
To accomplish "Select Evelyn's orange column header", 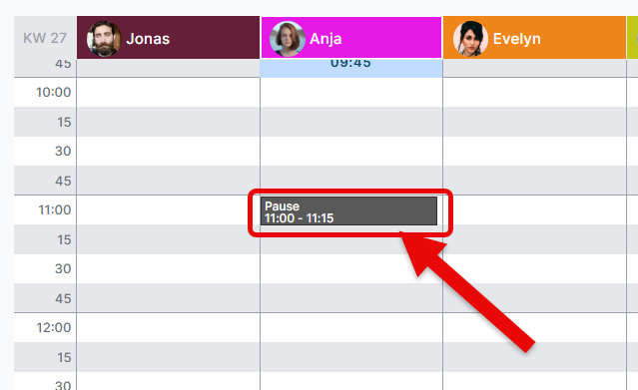I will (534, 38).
